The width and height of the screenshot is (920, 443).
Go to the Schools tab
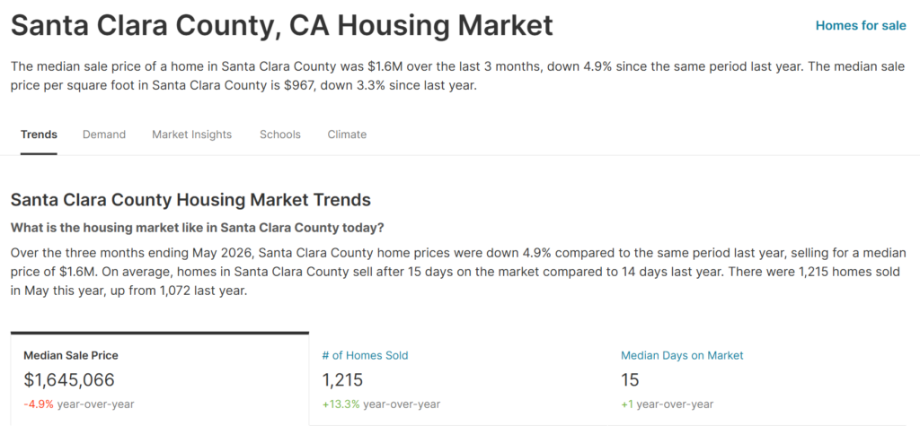tap(280, 135)
